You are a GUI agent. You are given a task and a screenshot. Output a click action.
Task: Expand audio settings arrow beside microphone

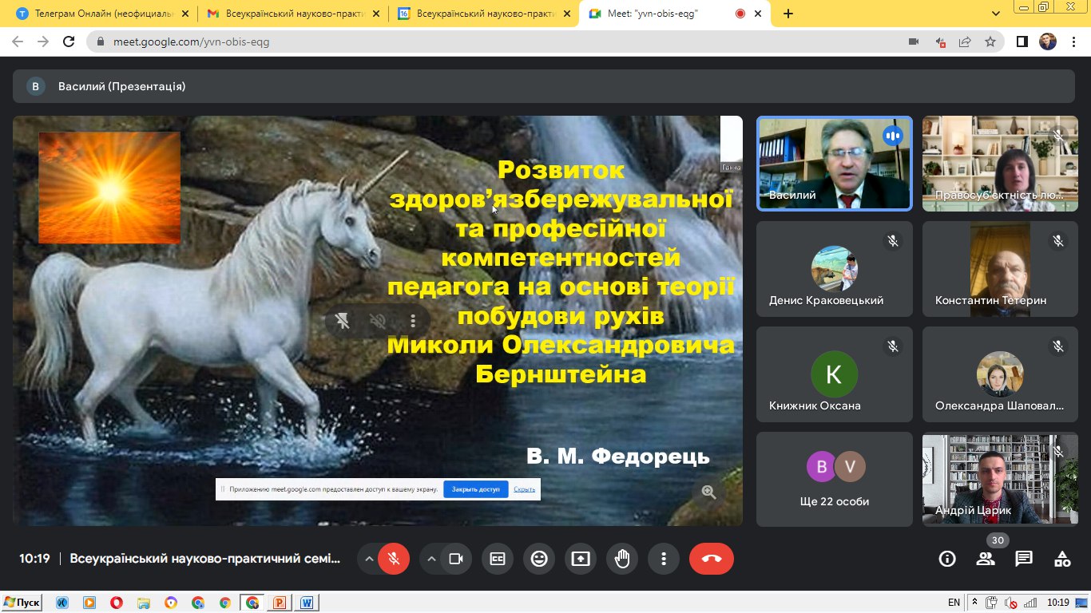click(x=369, y=559)
